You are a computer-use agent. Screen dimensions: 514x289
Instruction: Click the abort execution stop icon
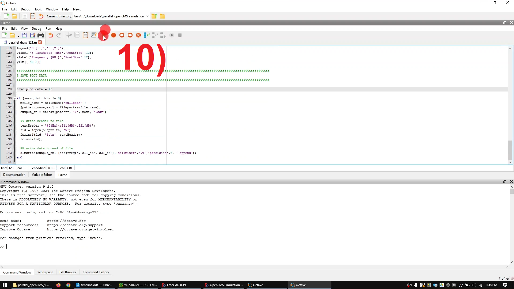(180, 35)
